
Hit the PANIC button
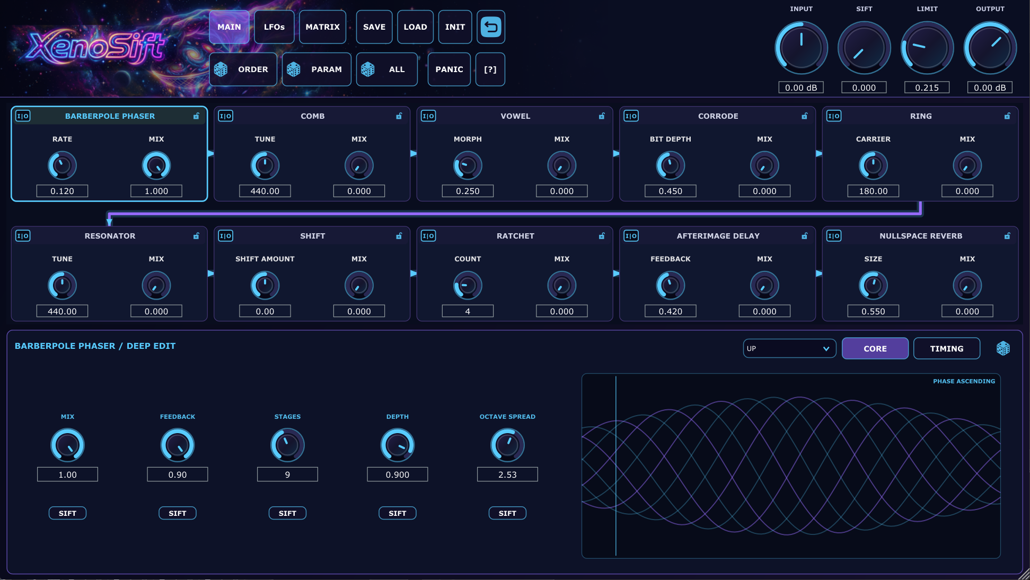point(449,69)
